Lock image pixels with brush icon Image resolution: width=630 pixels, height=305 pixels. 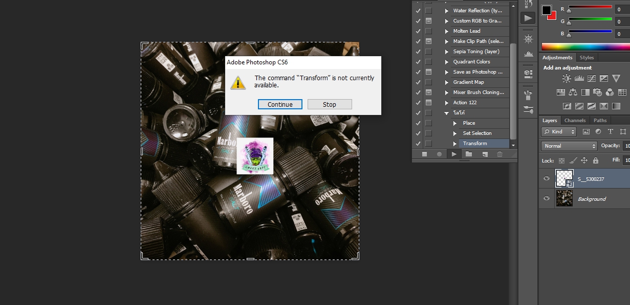573,160
